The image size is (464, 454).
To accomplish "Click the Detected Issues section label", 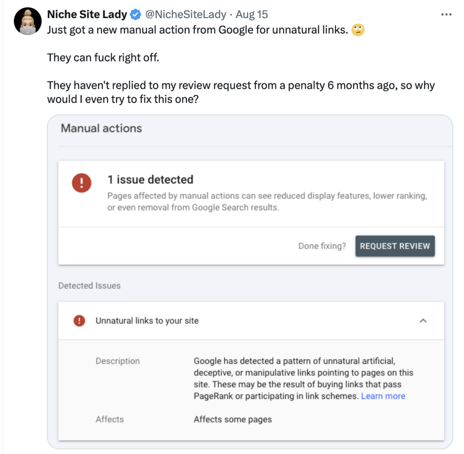I will (90, 286).
